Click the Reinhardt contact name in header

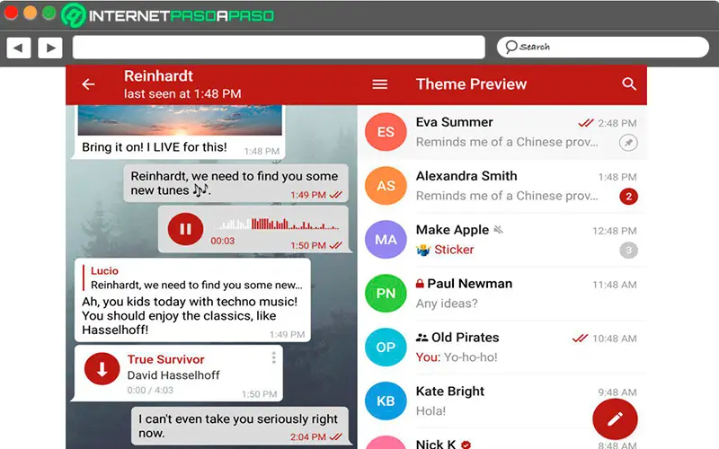[158, 76]
